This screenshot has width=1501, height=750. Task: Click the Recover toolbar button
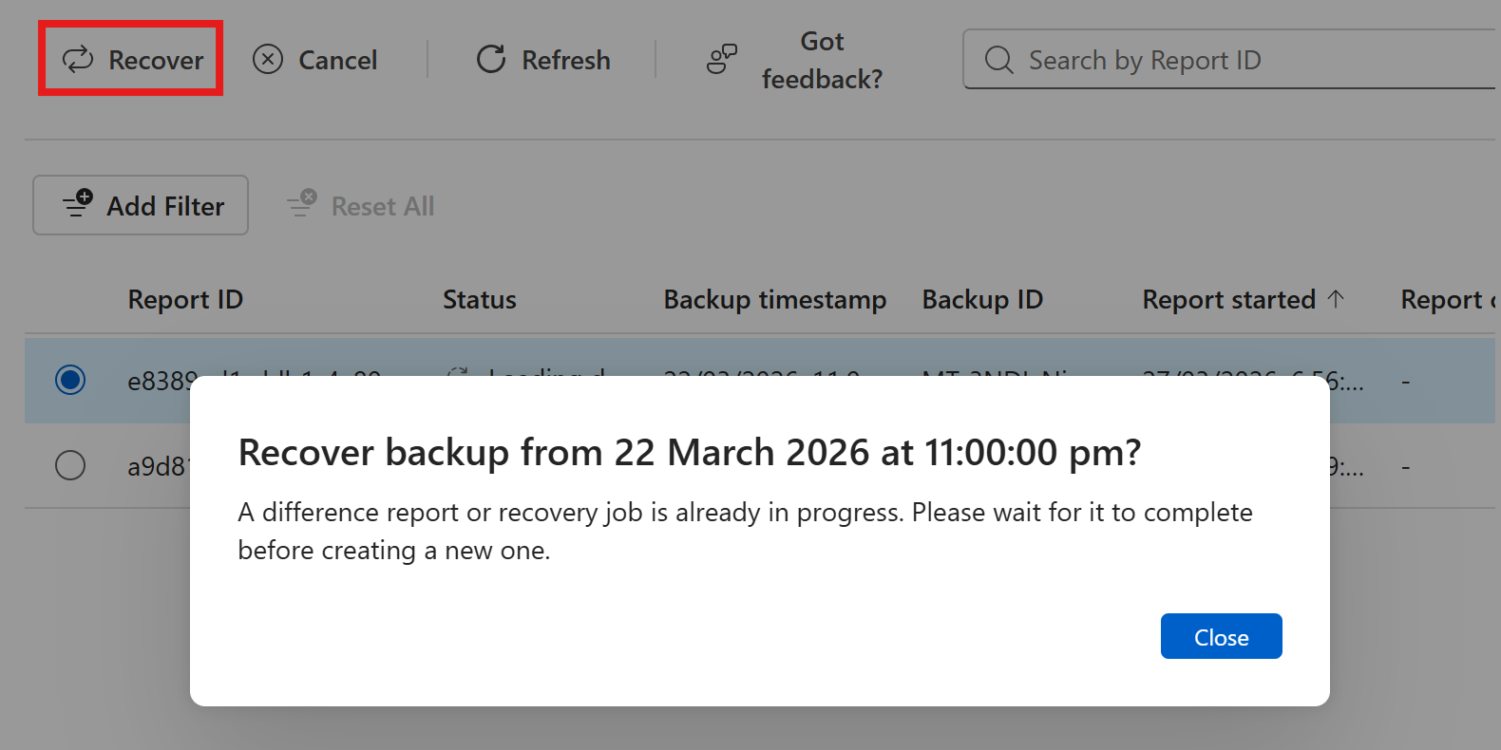131,60
